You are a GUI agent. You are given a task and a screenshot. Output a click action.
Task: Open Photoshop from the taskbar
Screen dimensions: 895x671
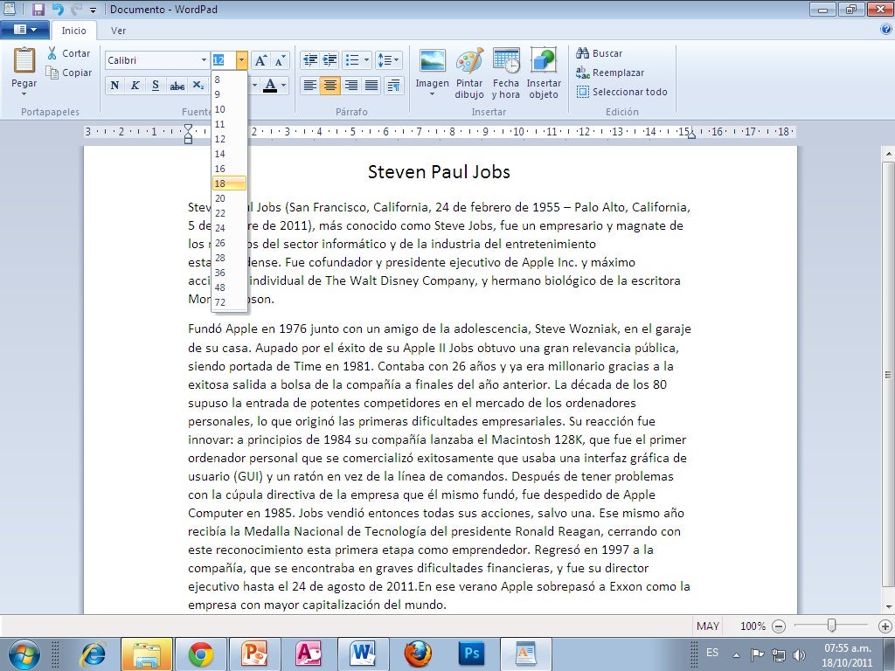pos(471,654)
